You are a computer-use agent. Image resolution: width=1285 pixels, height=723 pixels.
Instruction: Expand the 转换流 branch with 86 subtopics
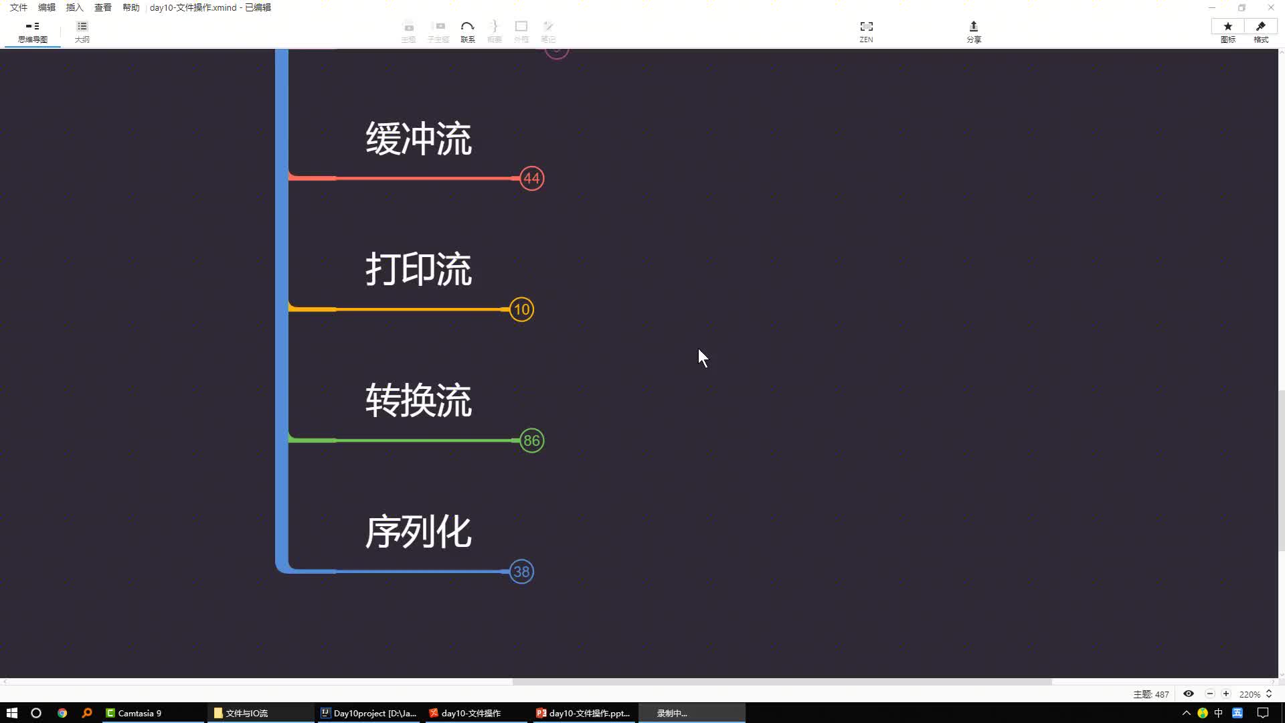point(531,440)
